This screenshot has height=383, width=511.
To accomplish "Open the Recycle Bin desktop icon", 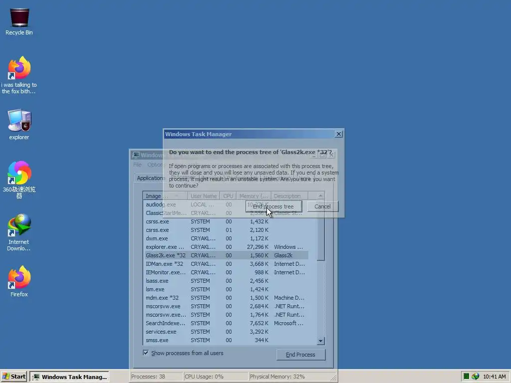I will tap(19, 21).
